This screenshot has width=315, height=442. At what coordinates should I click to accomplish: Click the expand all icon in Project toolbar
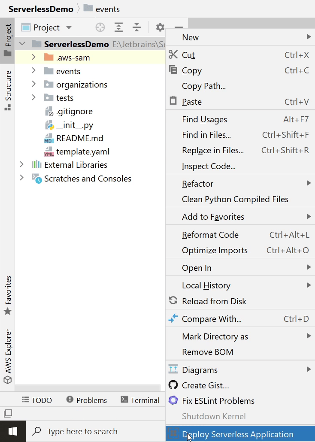118,27
